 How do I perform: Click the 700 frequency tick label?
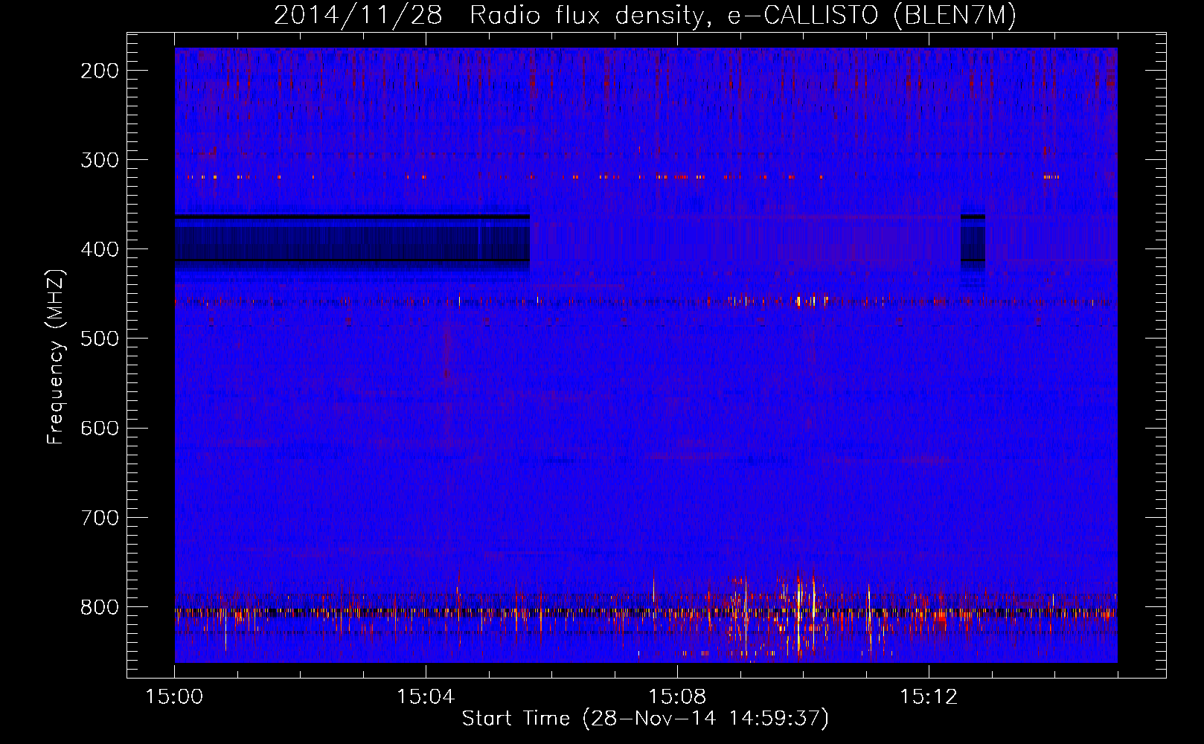point(100,517)
